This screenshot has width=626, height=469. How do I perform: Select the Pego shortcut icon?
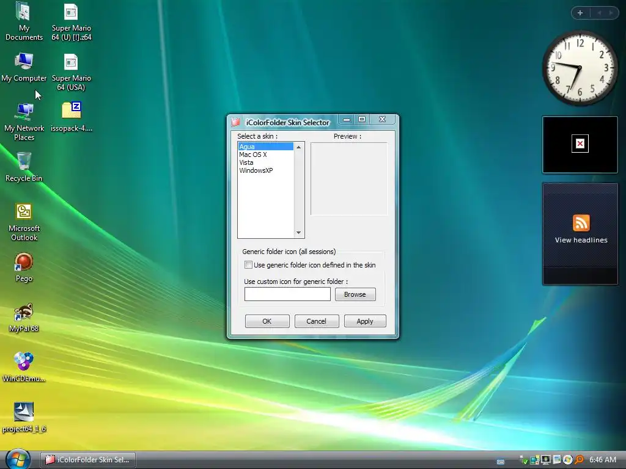pos(24,267)
